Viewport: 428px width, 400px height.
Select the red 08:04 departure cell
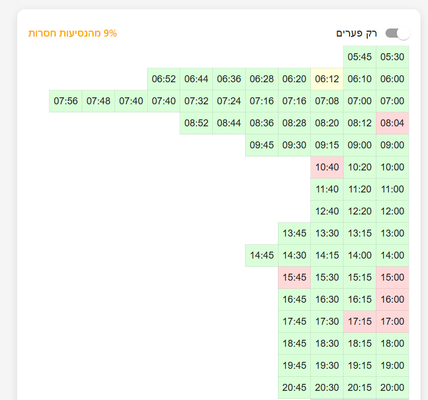click(x=392, y=123)
